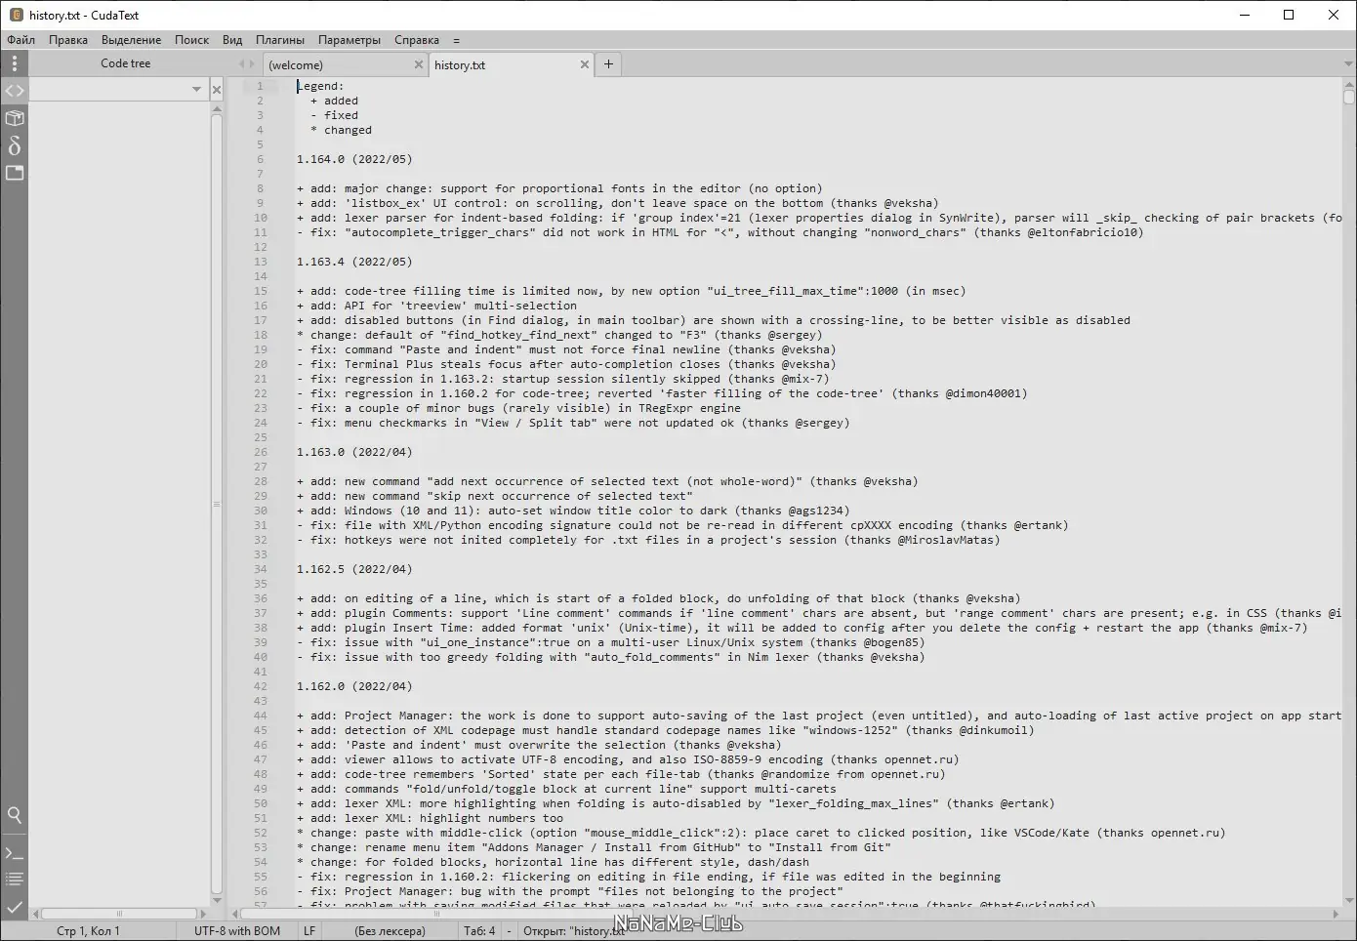Open the Выделение menu
1357x941 pixels.
[131, 40]
